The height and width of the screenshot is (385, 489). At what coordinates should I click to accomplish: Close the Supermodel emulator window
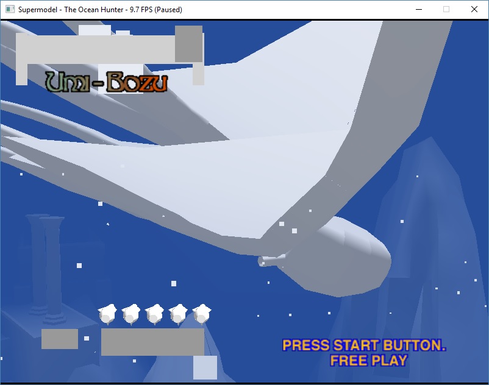474,9
